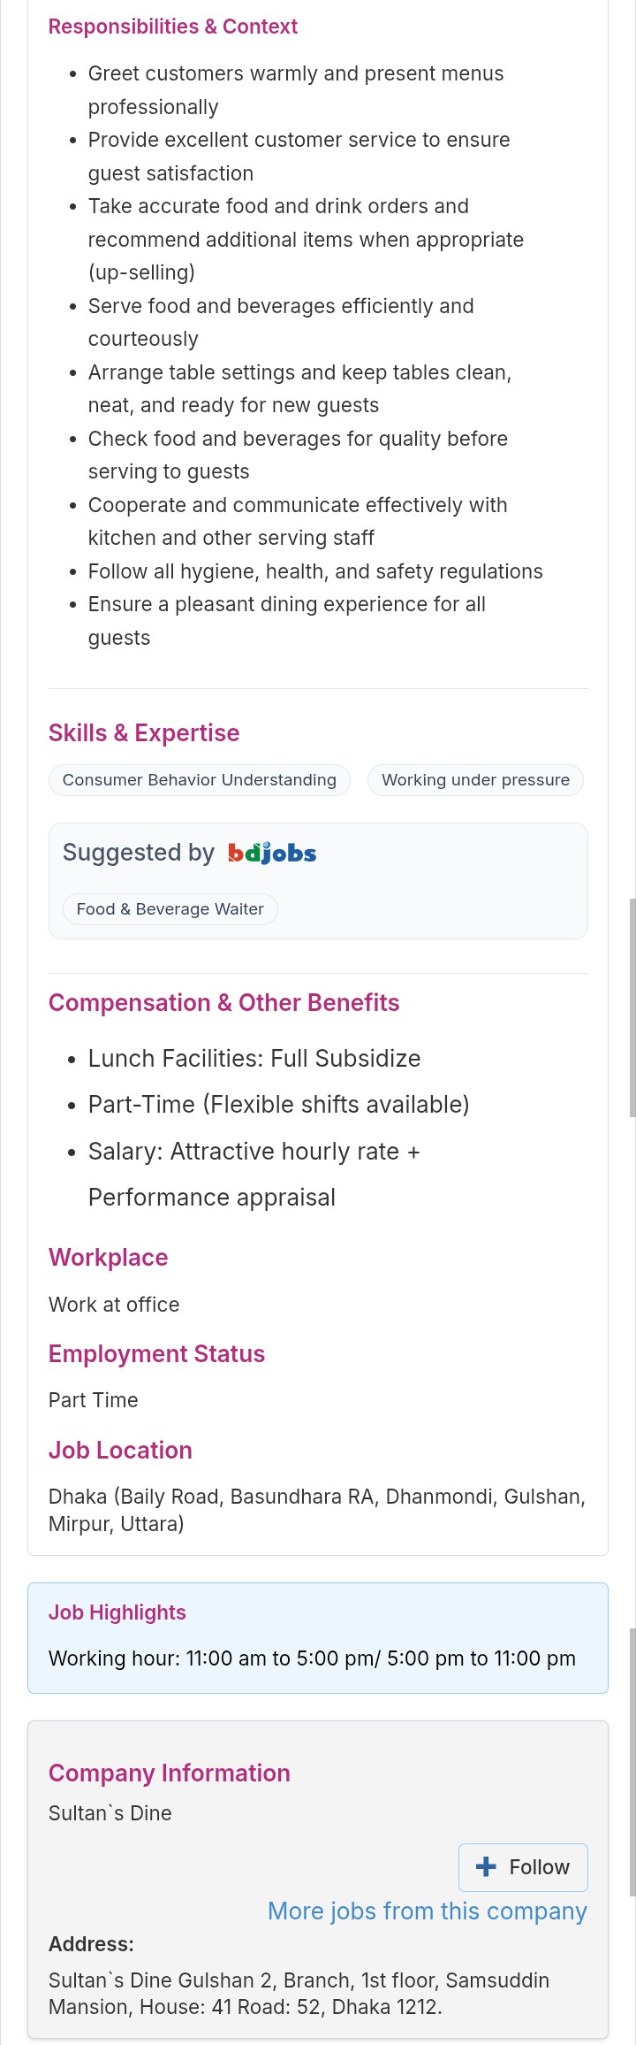Click the Workplace heading
Image resolution: width=636 pixels, height=2045 pixels.
point(109,1258)
